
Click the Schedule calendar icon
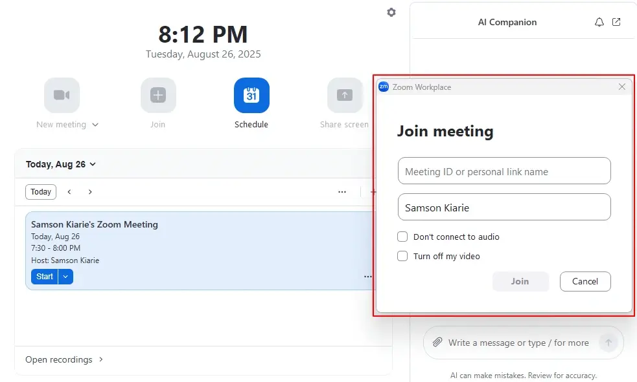click(x=251, y=96)
